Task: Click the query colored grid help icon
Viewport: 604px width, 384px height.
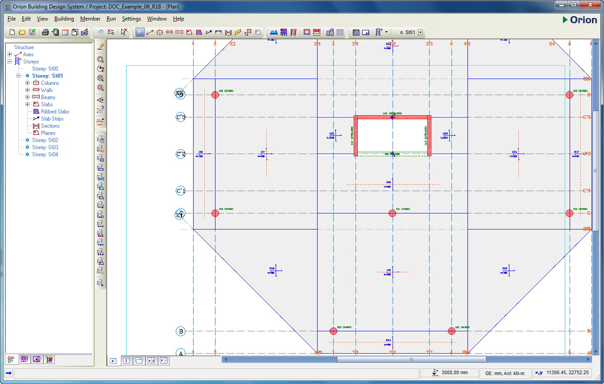Action: [x=100, y=109]
